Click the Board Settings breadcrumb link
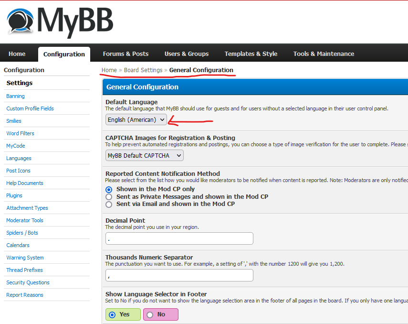 pos(143,70)
